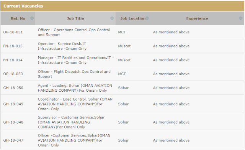Sort table by Job Title header
Viewport: 245px width, 150px height.
pos(75,18)
